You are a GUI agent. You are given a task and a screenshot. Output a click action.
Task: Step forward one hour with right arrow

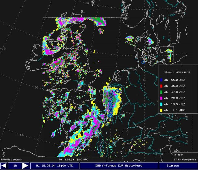coord(26,166)
